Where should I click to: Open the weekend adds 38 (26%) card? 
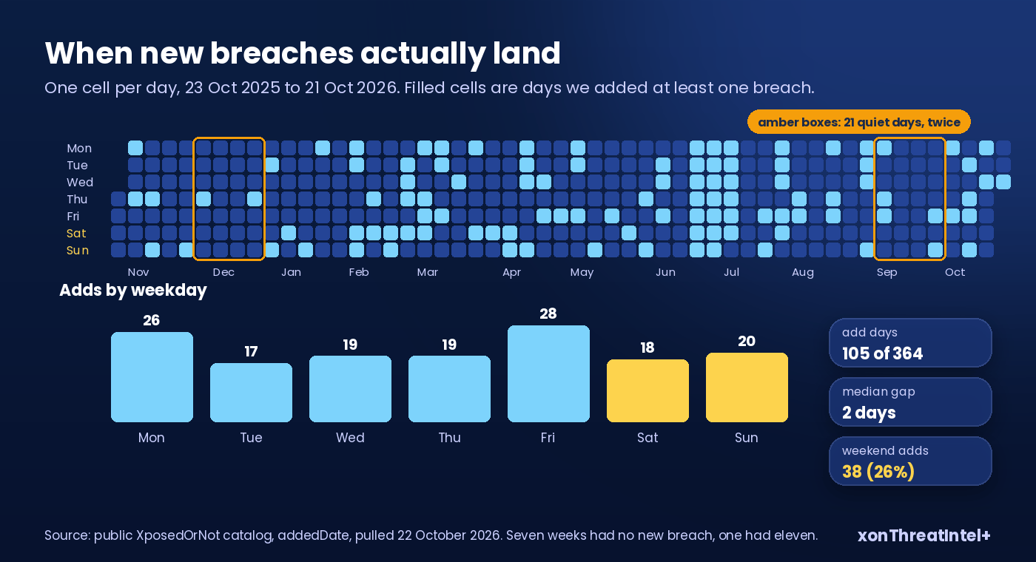[910, 461]
